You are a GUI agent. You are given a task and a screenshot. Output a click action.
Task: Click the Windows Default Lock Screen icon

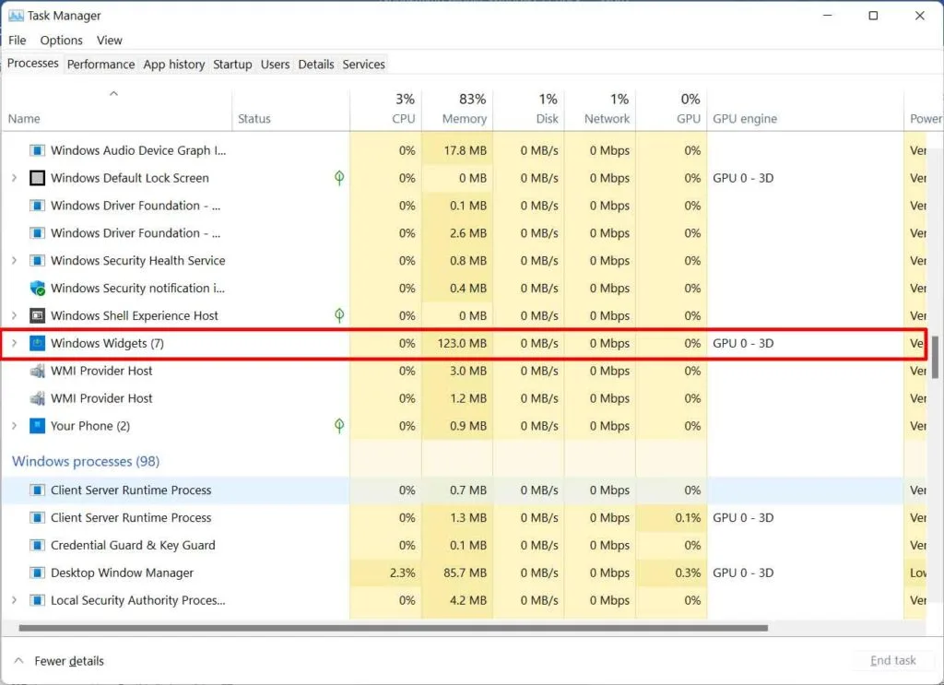pos(37,178)
